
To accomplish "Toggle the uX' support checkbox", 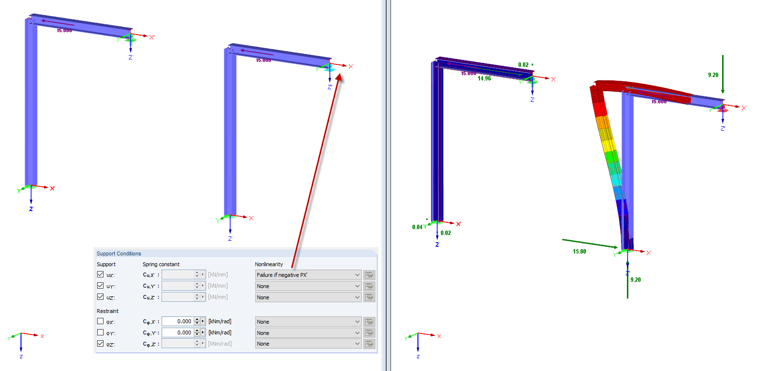I will click(100, 274).
